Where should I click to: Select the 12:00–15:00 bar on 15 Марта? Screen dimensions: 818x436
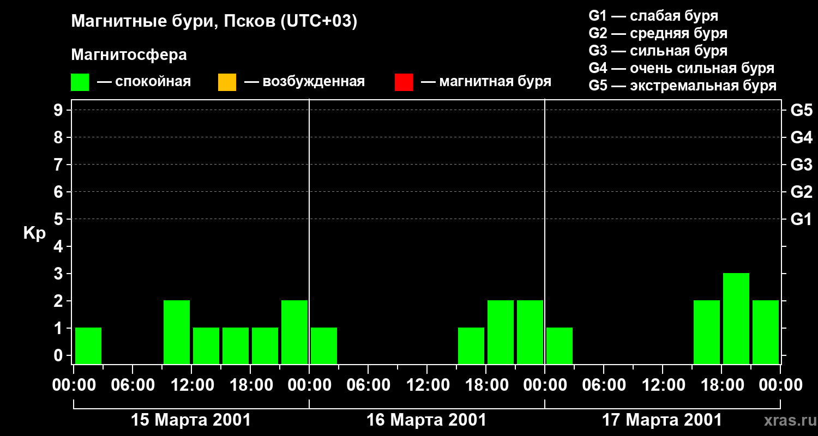(x=206, y=346)
